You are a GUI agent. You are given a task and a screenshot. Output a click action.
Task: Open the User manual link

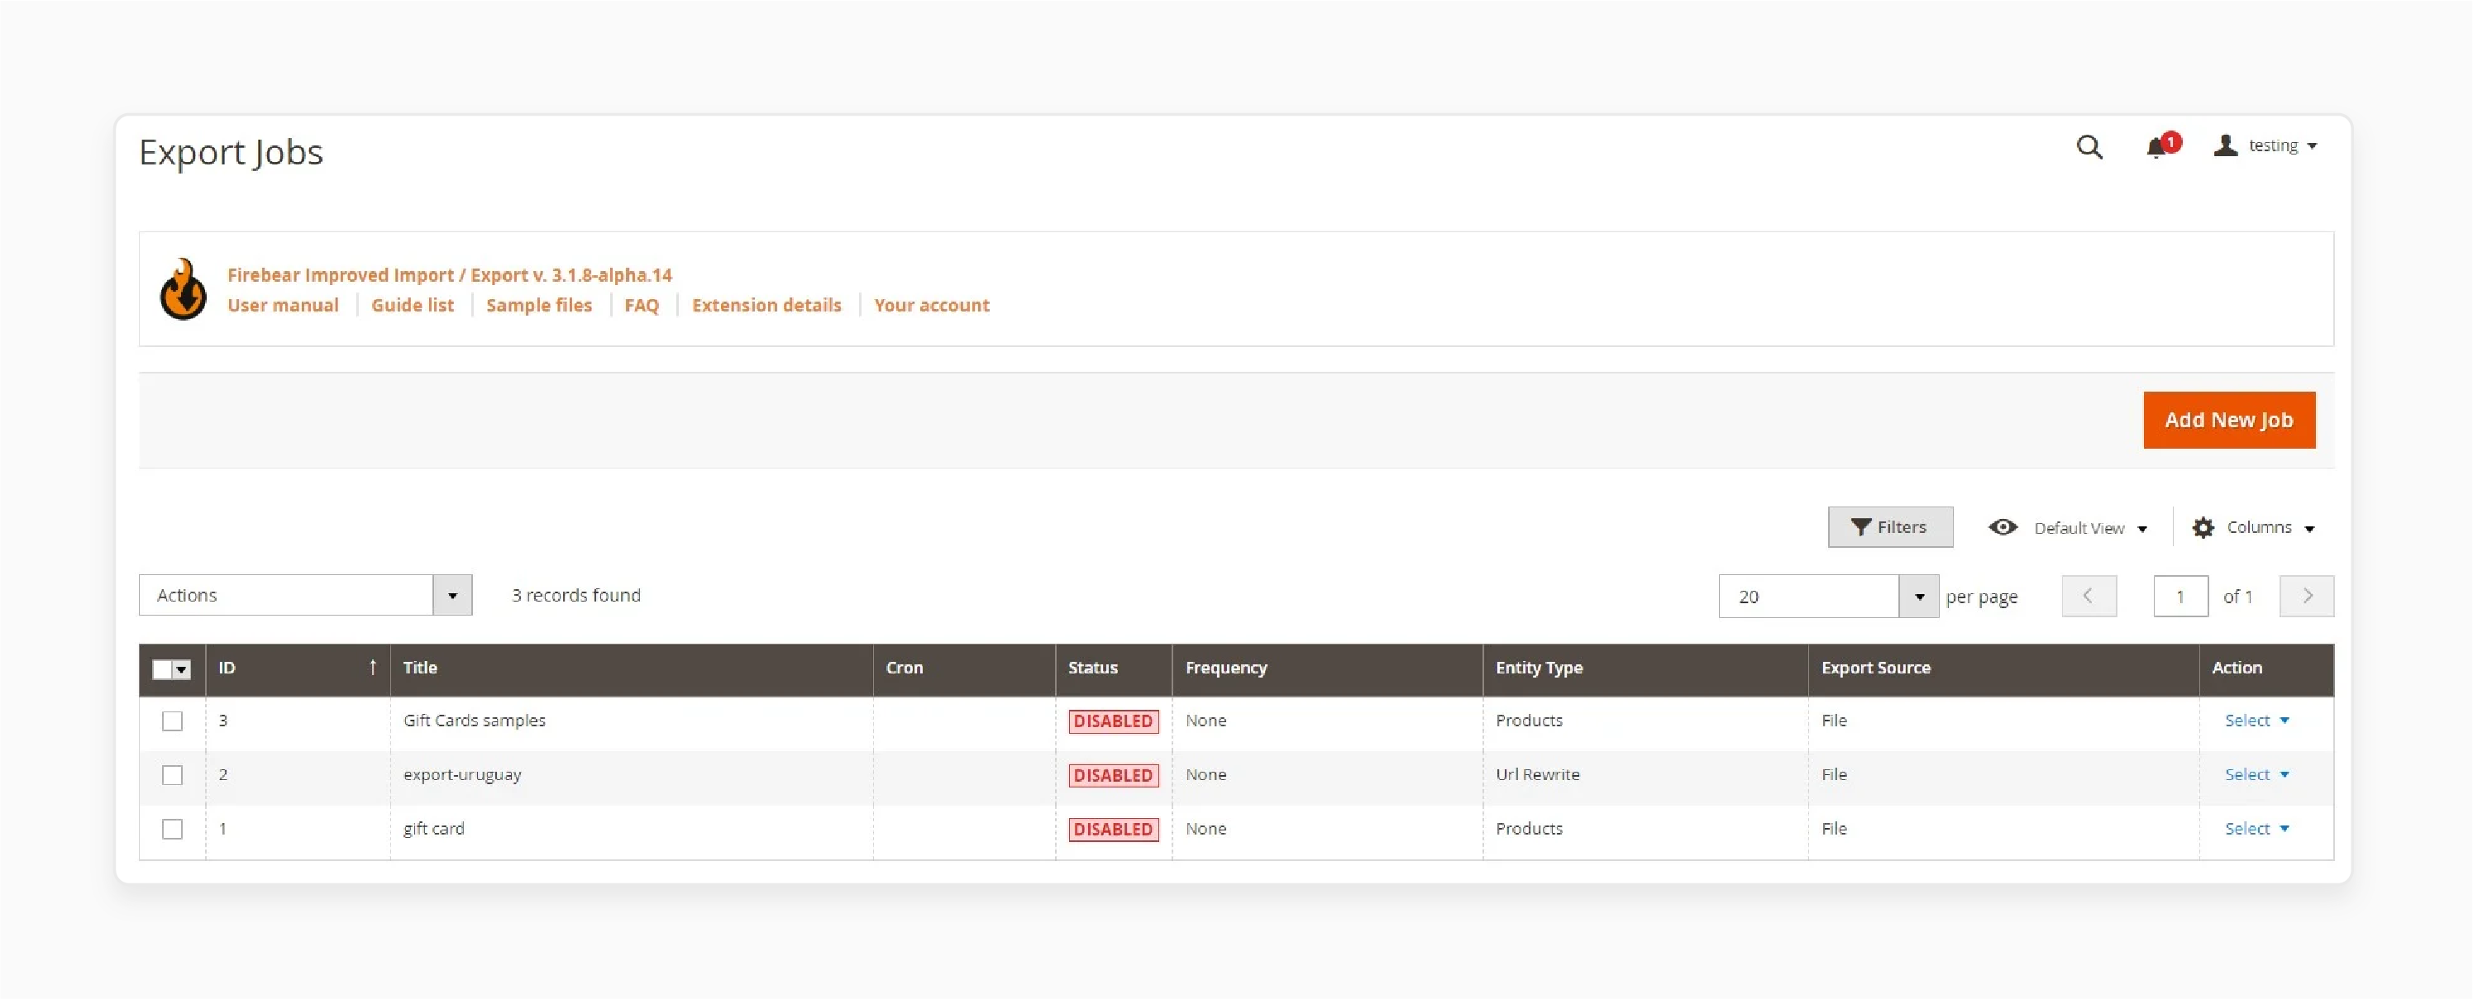[284, 305]
